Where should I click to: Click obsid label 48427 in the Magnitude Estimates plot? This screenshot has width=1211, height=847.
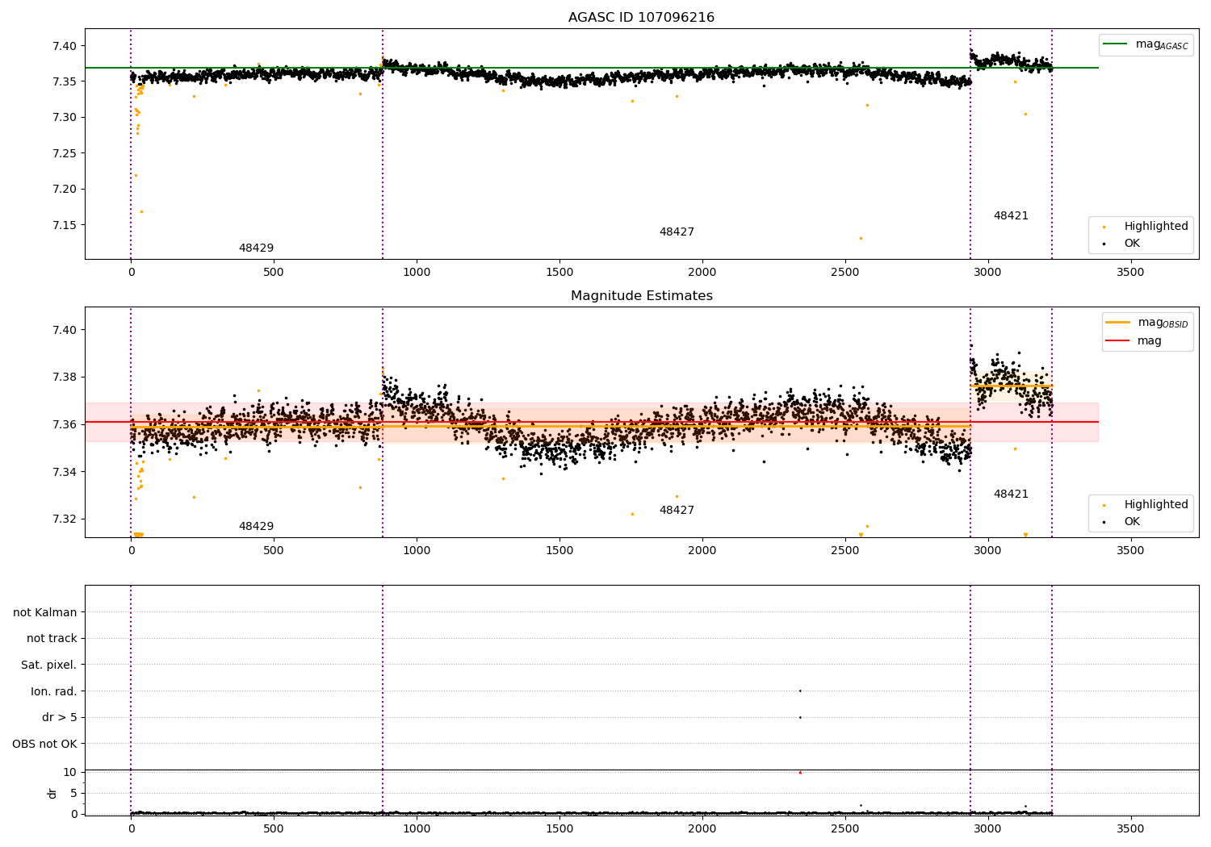677,511
